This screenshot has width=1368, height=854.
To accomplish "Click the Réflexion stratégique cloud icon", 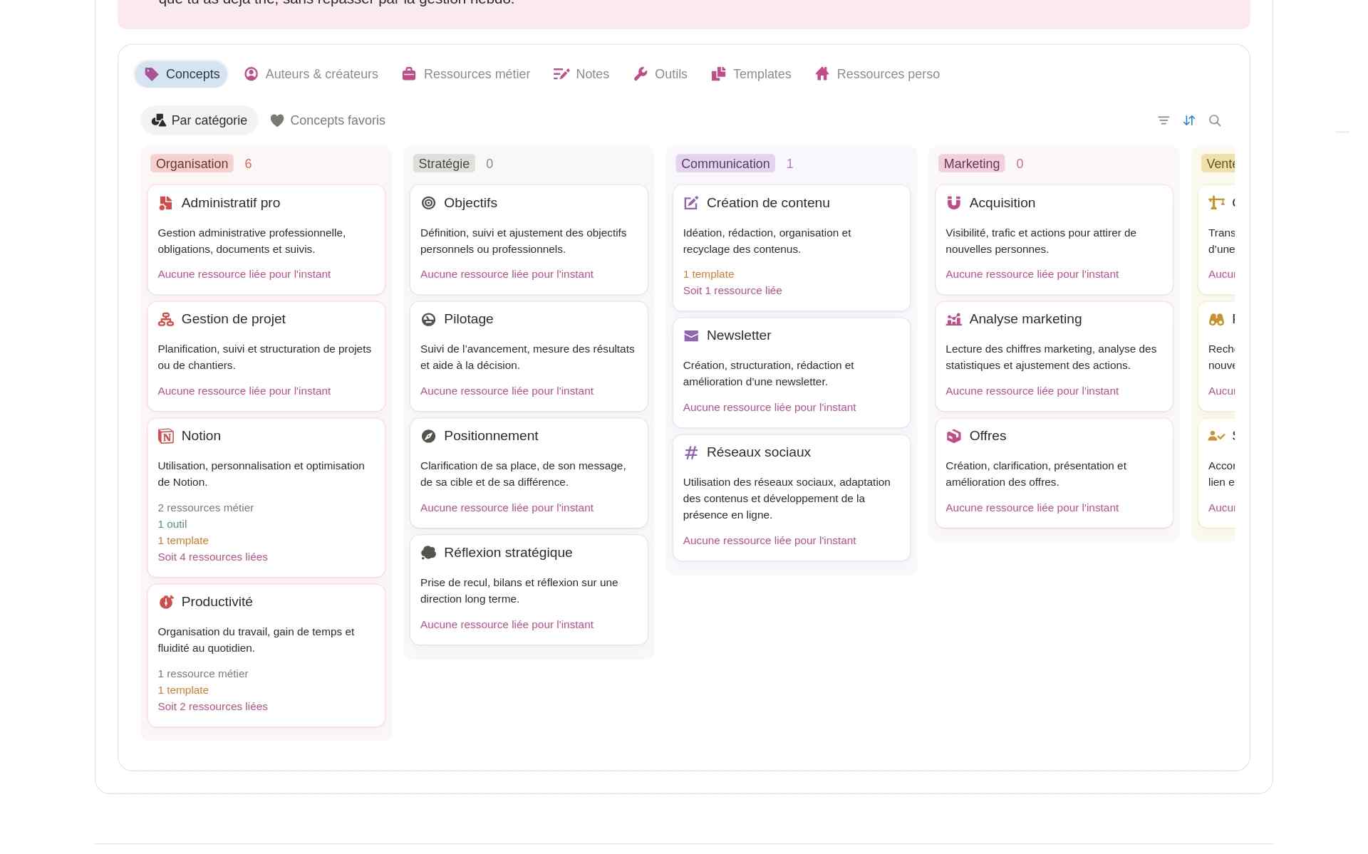I will (428, 553).
